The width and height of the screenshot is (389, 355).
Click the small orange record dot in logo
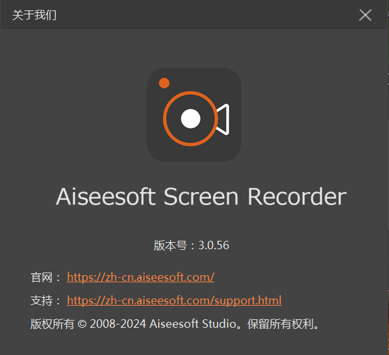164,83
